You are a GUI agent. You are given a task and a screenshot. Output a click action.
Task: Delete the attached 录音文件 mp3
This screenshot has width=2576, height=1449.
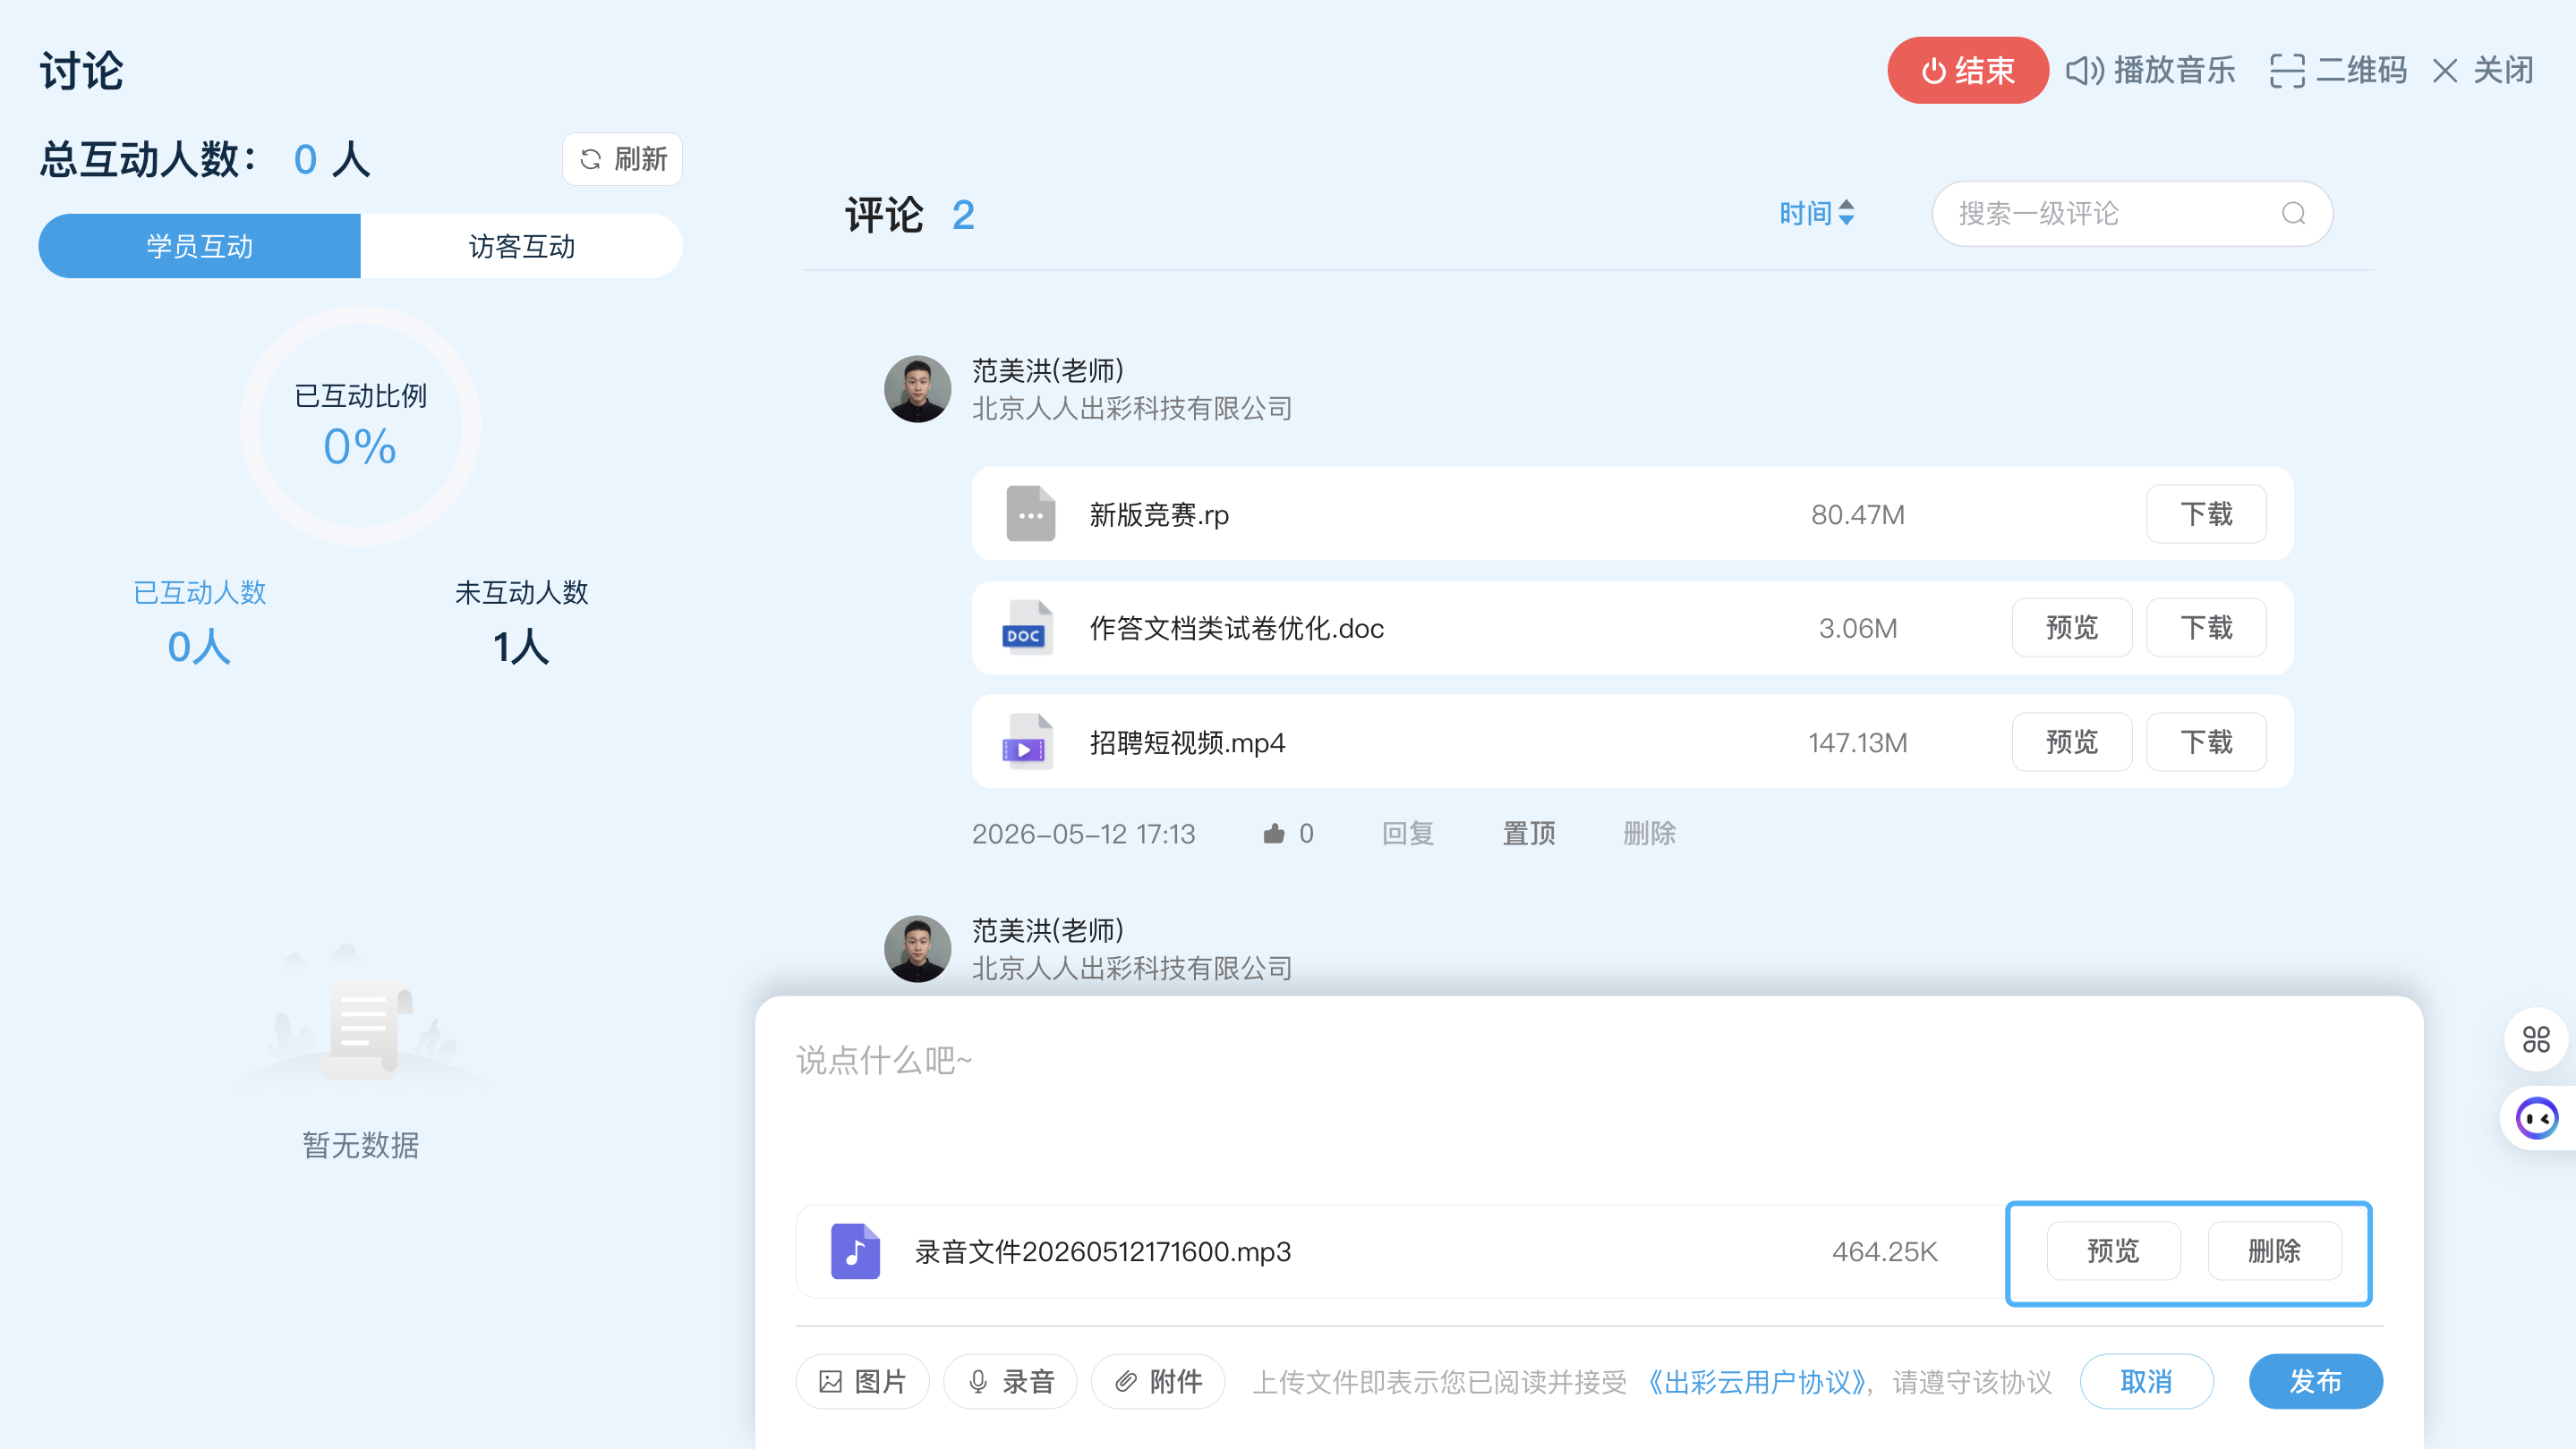tap(2274, 1250)
